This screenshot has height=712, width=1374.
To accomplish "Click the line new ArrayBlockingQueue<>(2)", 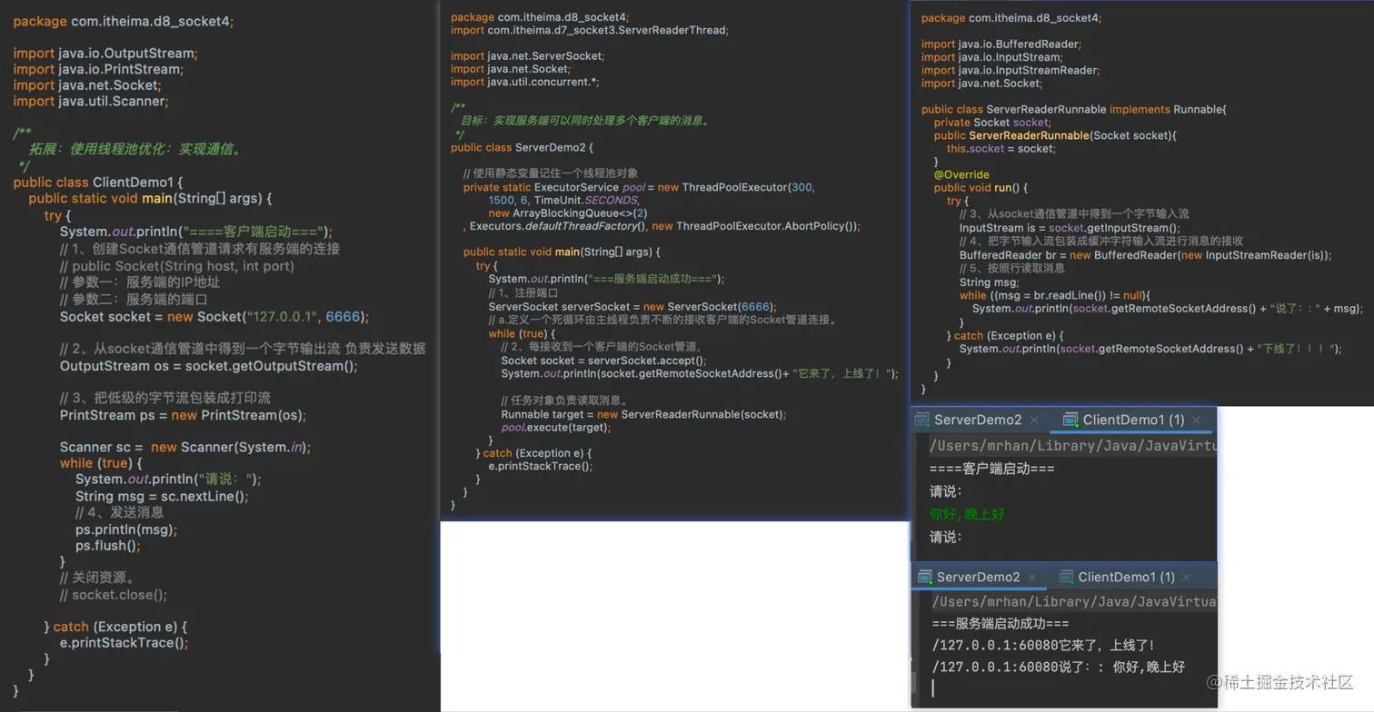I will tap(568, 213).
